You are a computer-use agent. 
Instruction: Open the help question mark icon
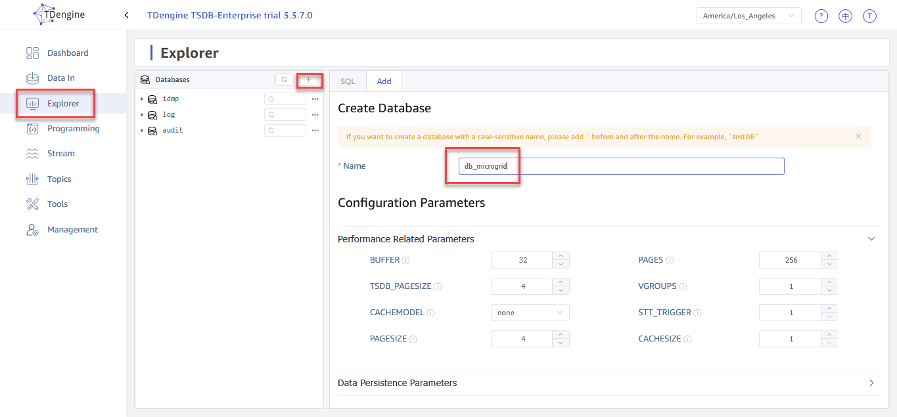click(821, 16)
